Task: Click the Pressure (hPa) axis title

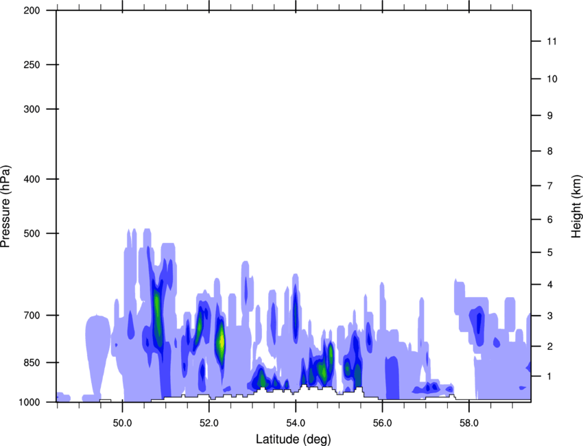Action: (5, 207)
